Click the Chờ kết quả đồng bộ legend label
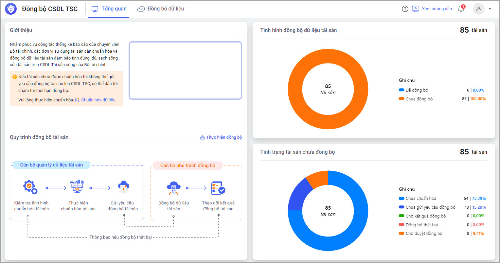 pyautogui.click(x=426, y=216)
